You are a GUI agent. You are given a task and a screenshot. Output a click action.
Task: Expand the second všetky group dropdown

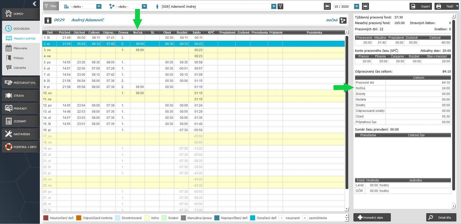coord(144,6)
